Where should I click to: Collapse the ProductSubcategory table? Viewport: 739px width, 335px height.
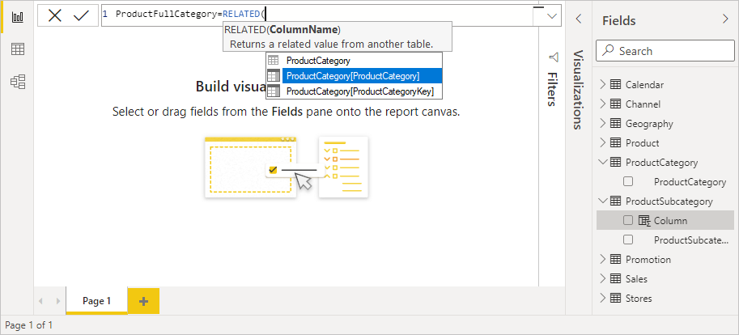click(602, 201)
